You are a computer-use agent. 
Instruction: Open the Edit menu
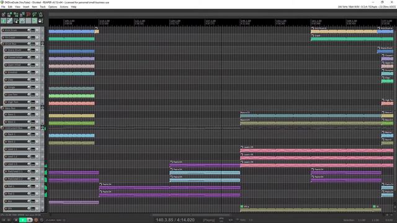(x=10, y=7)
